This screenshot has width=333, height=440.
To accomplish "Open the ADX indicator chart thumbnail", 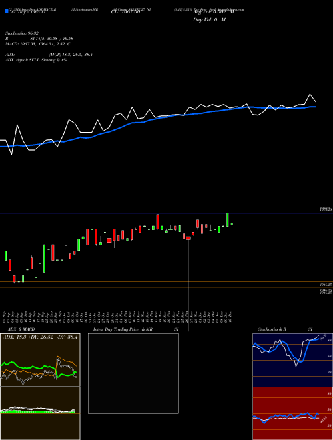I will 40,360.
